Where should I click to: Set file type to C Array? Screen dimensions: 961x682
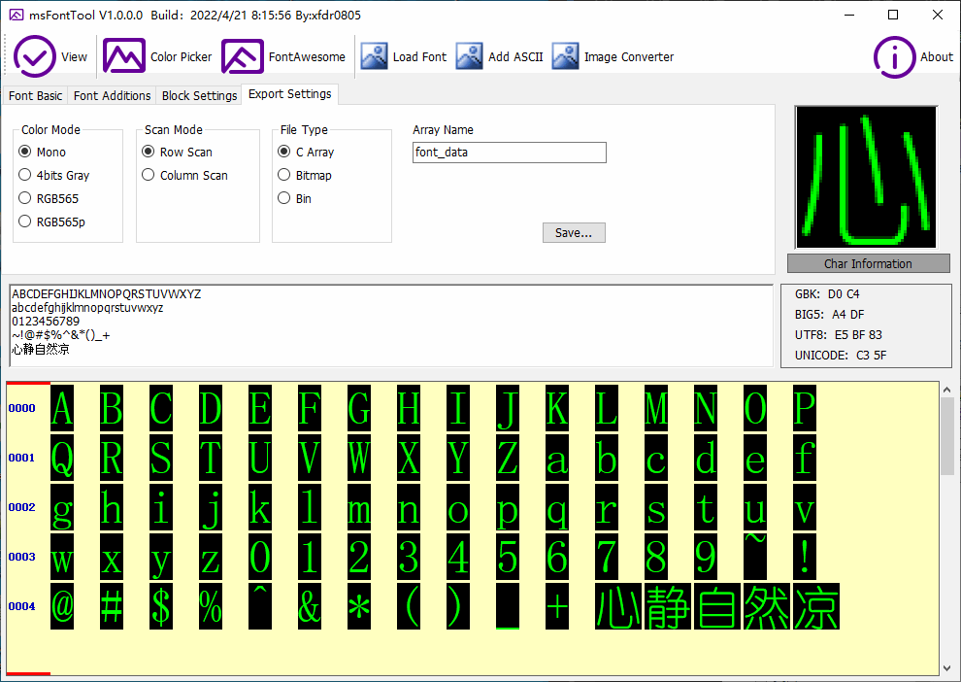[306, 152]
